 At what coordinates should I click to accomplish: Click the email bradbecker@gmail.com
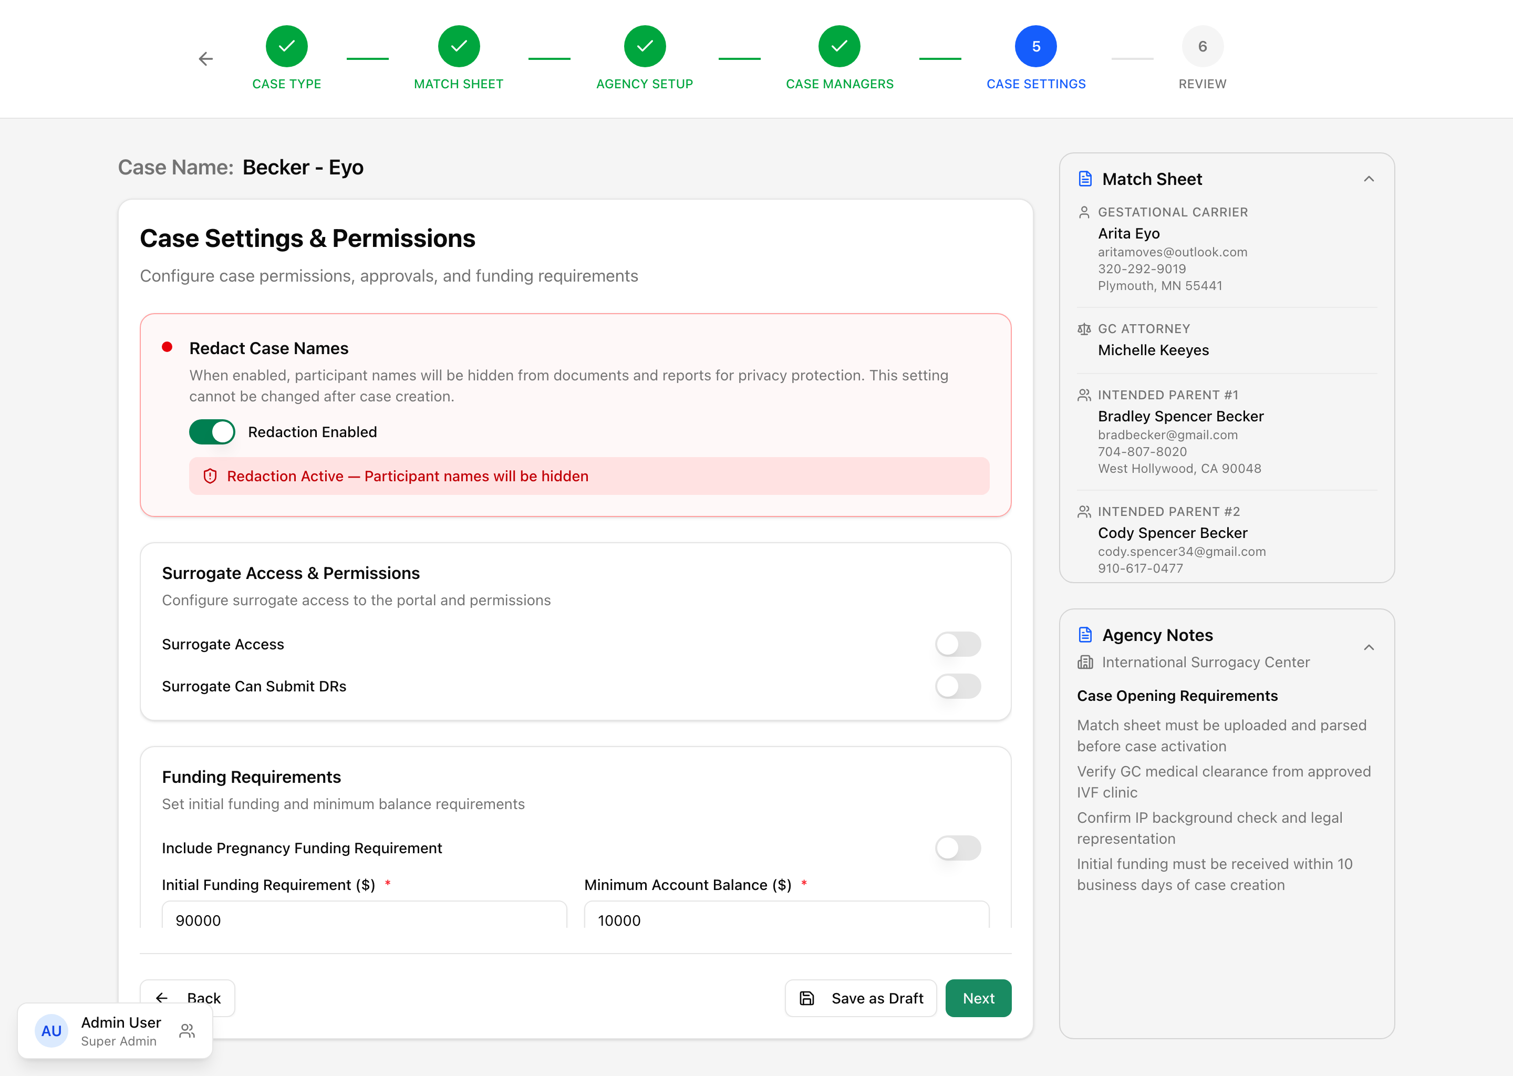1168,434
